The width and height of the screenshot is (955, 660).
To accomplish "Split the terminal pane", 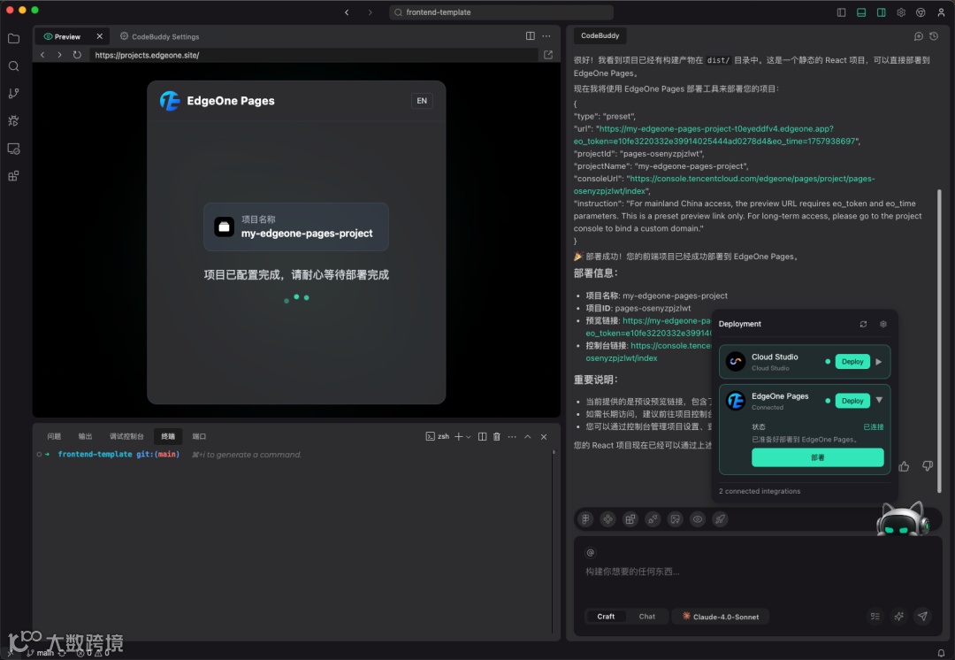I will 483,436.
